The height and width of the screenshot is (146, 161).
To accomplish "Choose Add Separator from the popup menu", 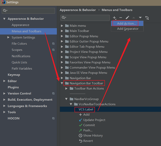I will coord(128,29).
